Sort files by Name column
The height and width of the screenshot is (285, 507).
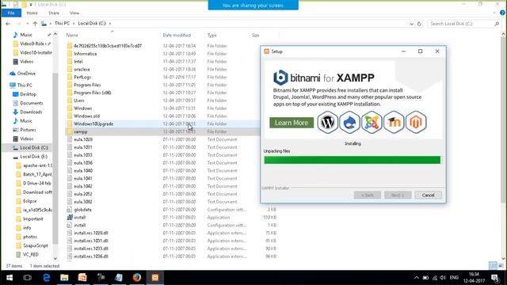coord(72,35)
